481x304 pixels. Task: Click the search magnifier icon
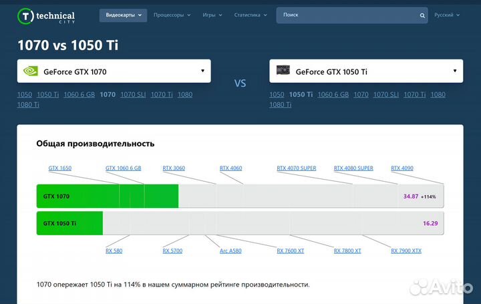(x=422, y=15)
